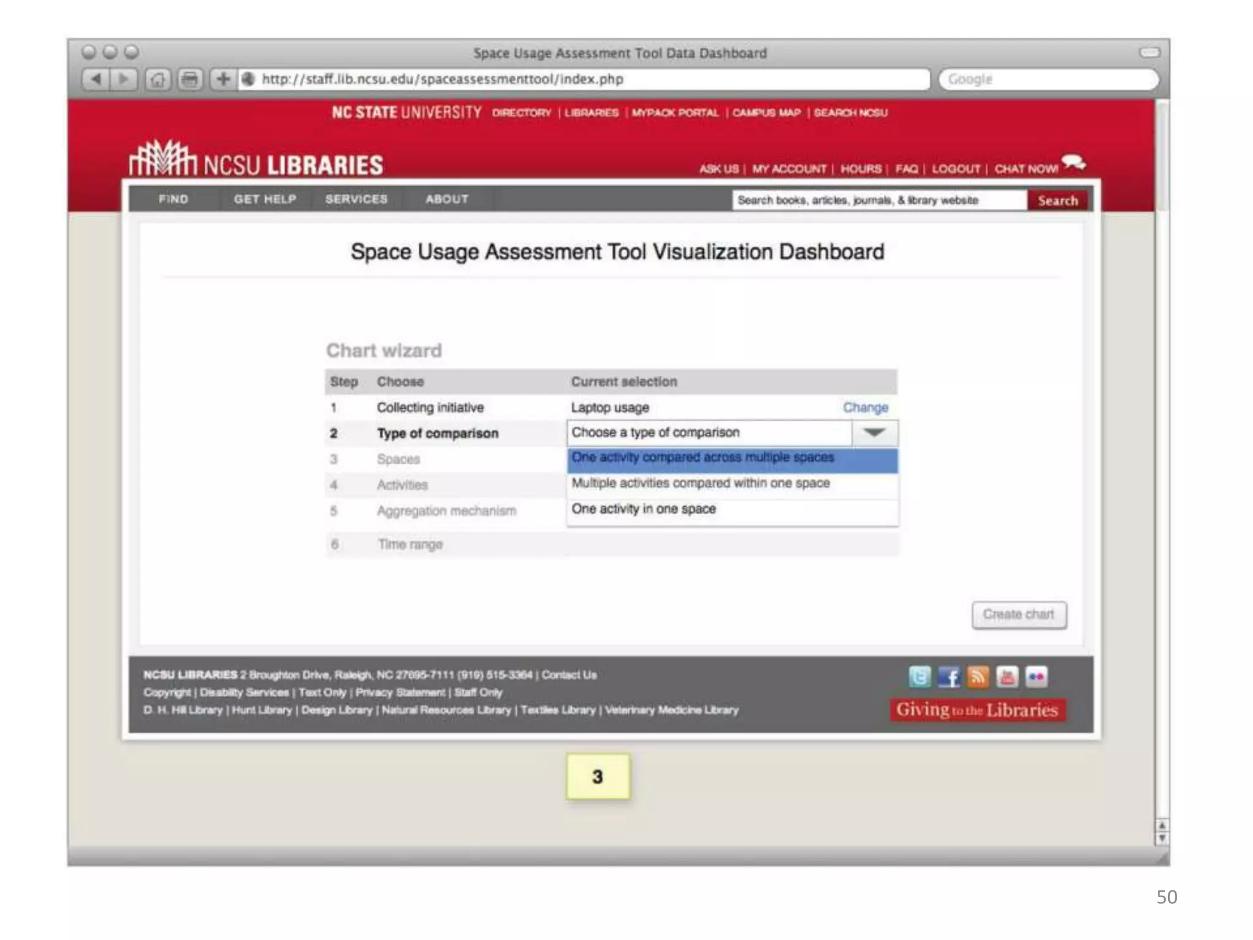The width and height of the screenshot is (1253, 940).
Task: Click the Chat Now speech bubble icon
Action: [x=1074, y=163]
